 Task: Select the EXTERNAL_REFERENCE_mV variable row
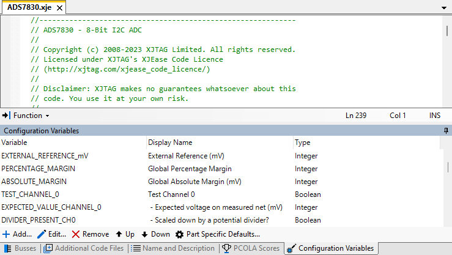click(x=45, y=156)
